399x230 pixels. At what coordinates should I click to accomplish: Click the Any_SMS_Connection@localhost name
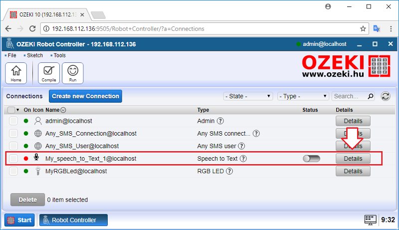[x=91, y=133]
